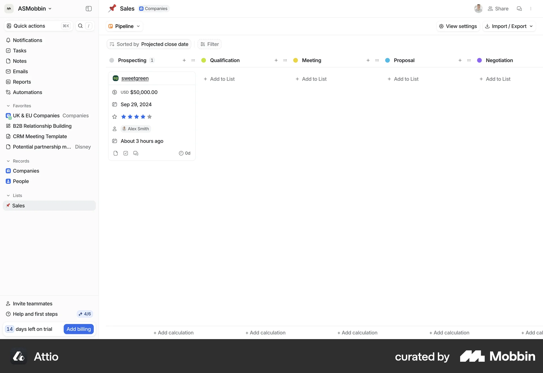The width and height of the screenshot is (543, 373).
Task: Set the fifth star on sweetgreen rating
Action: 149,117
